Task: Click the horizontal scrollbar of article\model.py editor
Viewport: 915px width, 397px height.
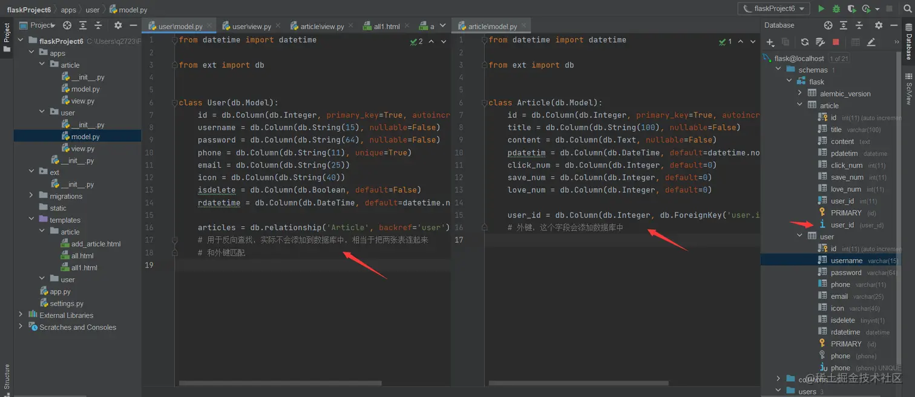Action: click(579, 383)
